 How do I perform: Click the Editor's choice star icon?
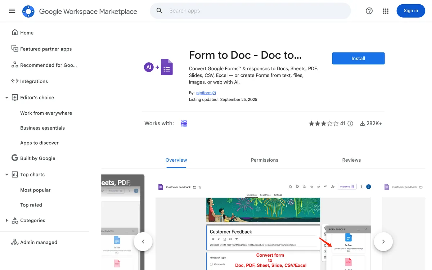tap(15, 98)
